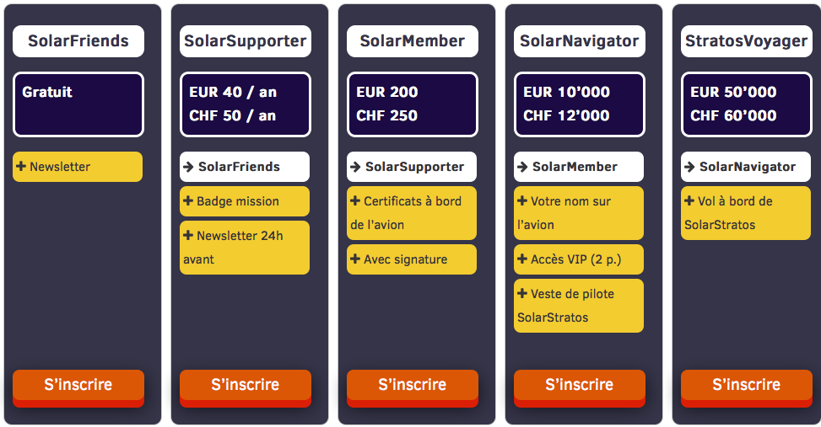
Task: Click the plus icon beside Accès VIP
Action: click(522, 259)
